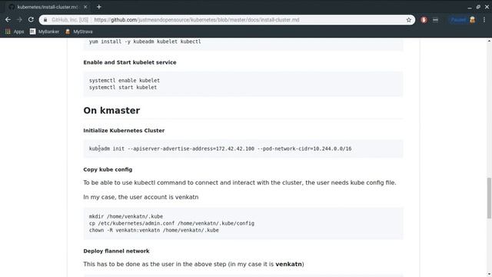This screenshot has height=277, width=492.
Task: Open the Apps bookmarks shortcut
Action: tap(15, 32)
